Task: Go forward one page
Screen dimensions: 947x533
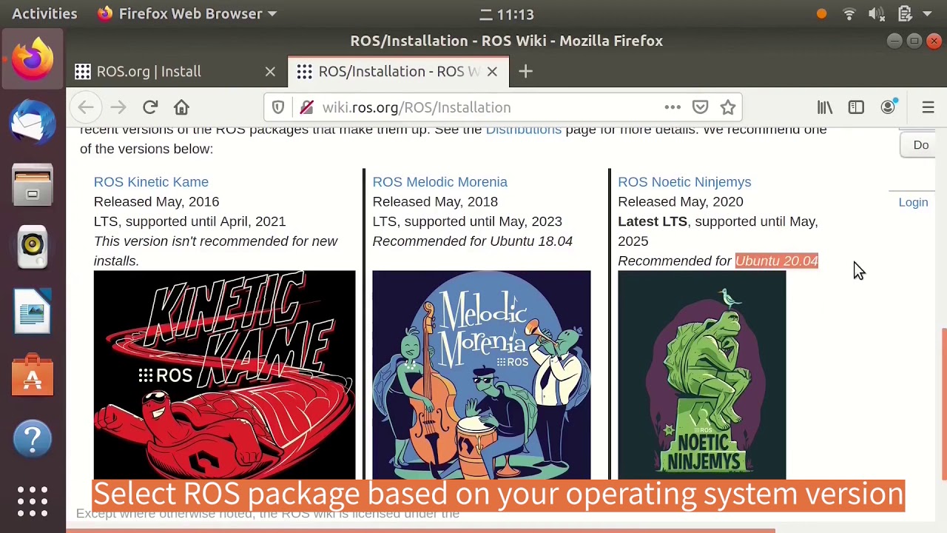Action: (x=118, y=107)
